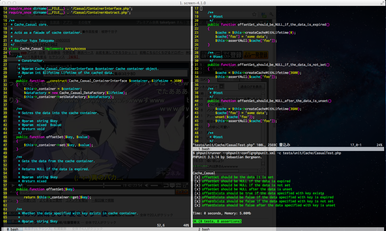
Task: Click the tests/unit/Cache/CasualTest.php vim status line
Action: click(x=242, y=145)
